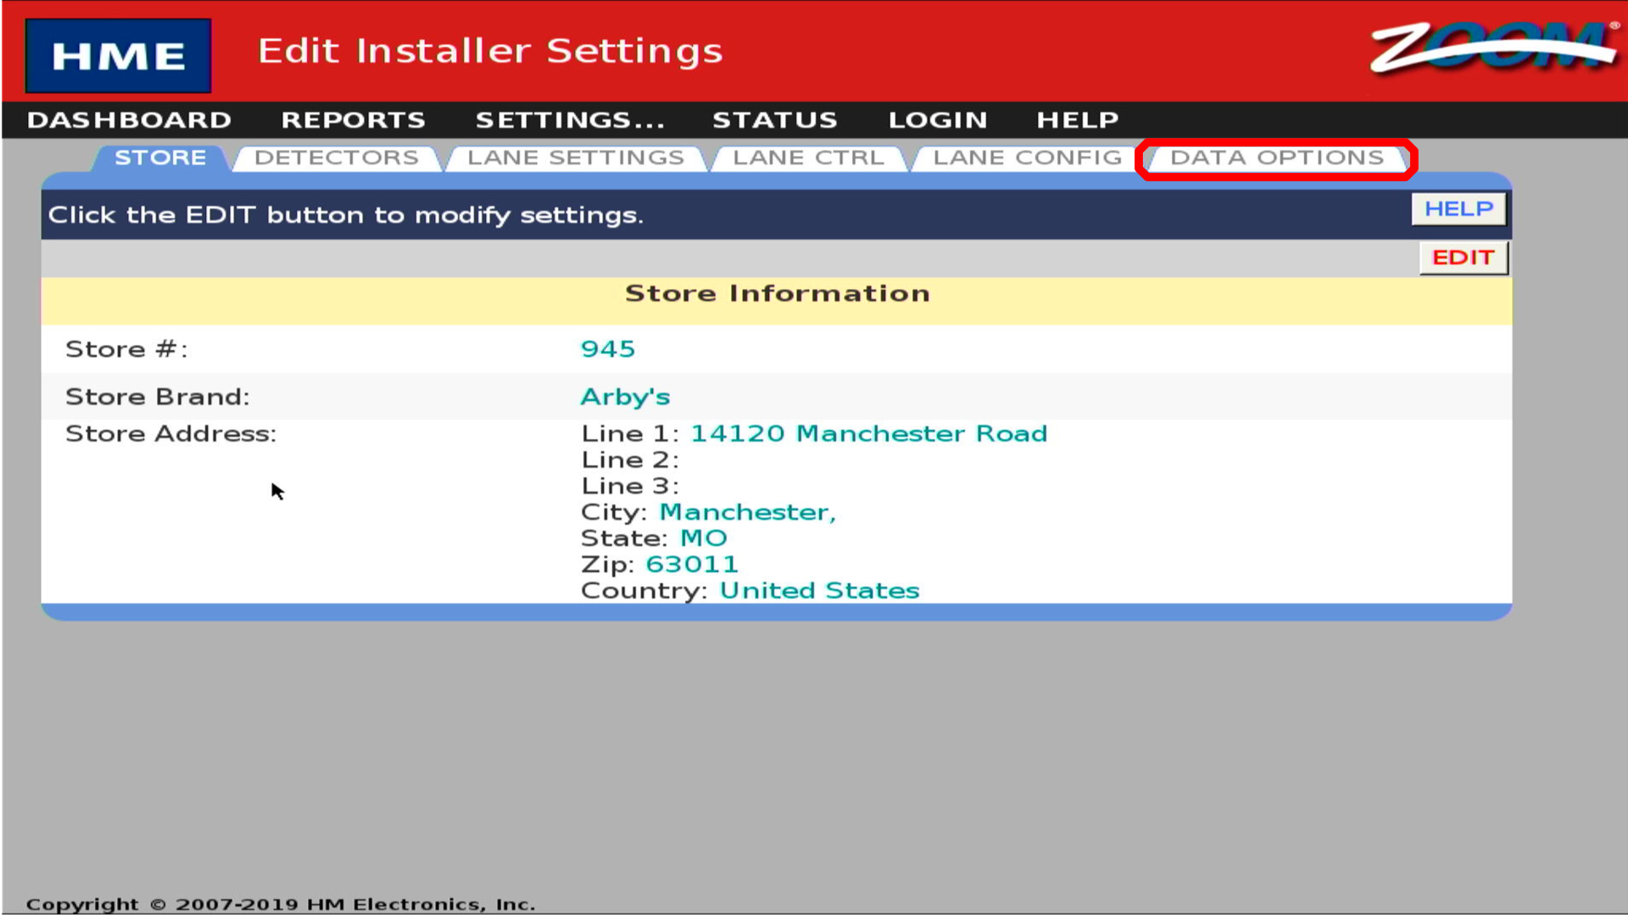Click the Arby's store brand value
Viewport: 1628px width, 915px height.
[x=625, y=396]
